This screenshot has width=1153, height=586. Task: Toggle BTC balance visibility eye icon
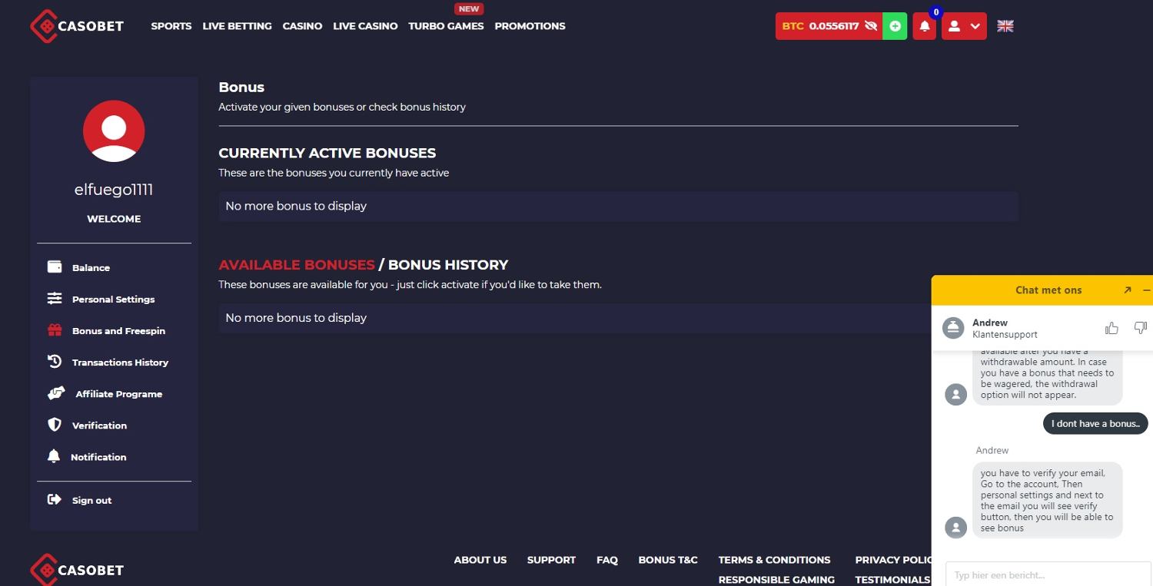click(871, 26)
